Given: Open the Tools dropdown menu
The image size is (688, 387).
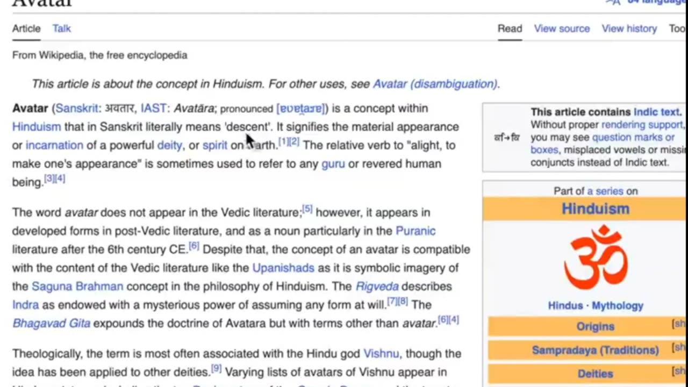Looking at the screenshot, I should [678, 28].
